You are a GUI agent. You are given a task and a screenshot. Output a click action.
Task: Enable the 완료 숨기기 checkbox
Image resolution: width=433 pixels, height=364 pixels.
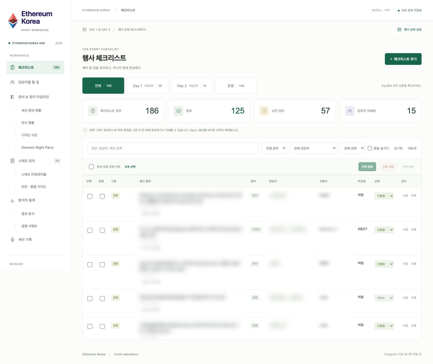370,148
